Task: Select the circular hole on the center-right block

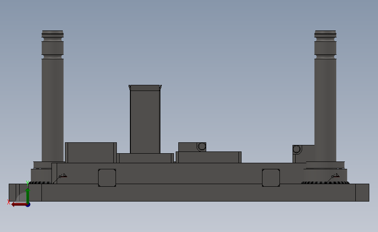Action: pyautogui.click(x=202, y=146)
